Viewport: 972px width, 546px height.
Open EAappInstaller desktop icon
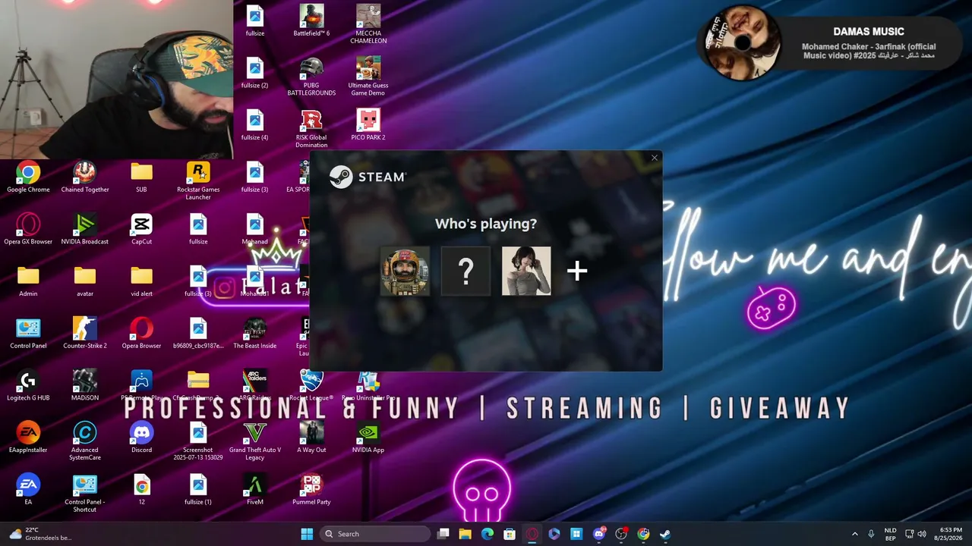click(28, 438)
